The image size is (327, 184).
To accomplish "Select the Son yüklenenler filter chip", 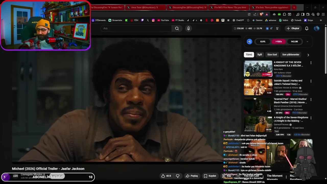I will [291, 54].
